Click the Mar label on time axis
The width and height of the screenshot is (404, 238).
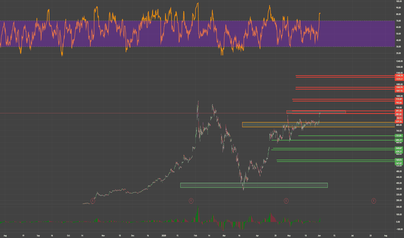tap(224, 235)
